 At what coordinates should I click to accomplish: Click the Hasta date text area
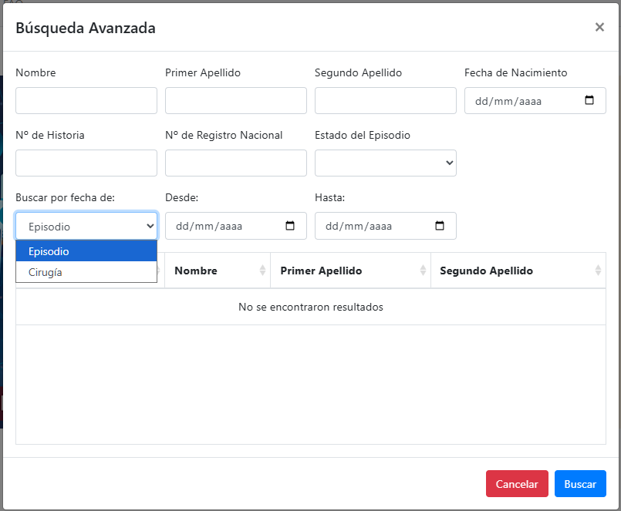tap(359, 226)
